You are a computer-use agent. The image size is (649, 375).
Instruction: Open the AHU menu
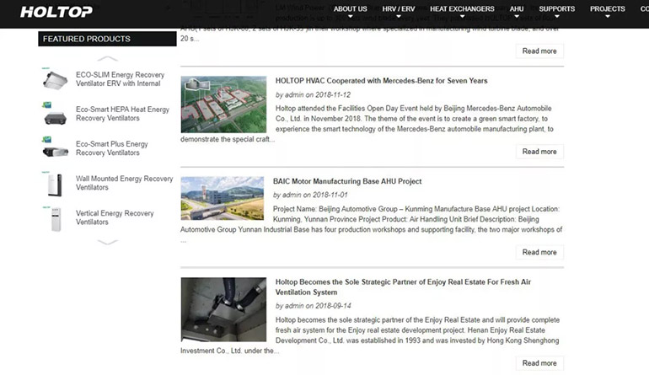pyautogui.click(x=517, y=8)
